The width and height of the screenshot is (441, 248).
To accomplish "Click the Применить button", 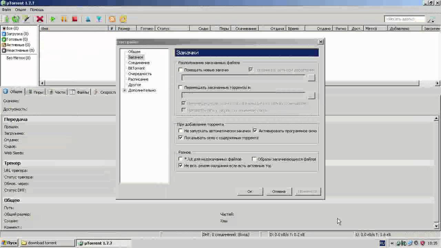I will [308, 192].
